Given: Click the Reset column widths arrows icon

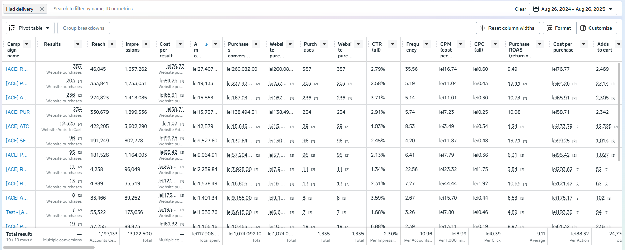Looking at the screenshot, I should click(483, 28).
